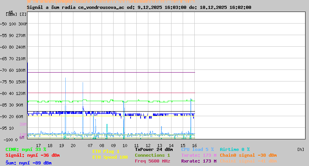Image resolution: width=309 pixels, height=166 pixels.
Task: Select hour label 09 on time axis
Action: [113, 146]
